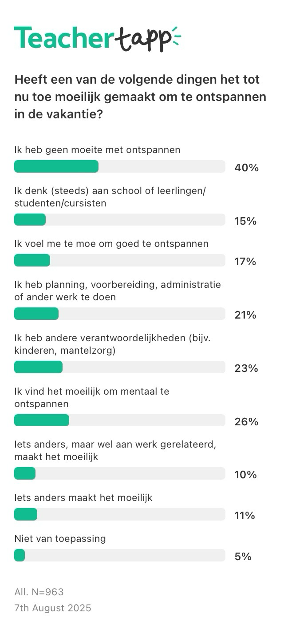Select 'moeilijk om mentaal te ontspannen' label
Viewport: 284px width, 630px height.
pos(91,397)
